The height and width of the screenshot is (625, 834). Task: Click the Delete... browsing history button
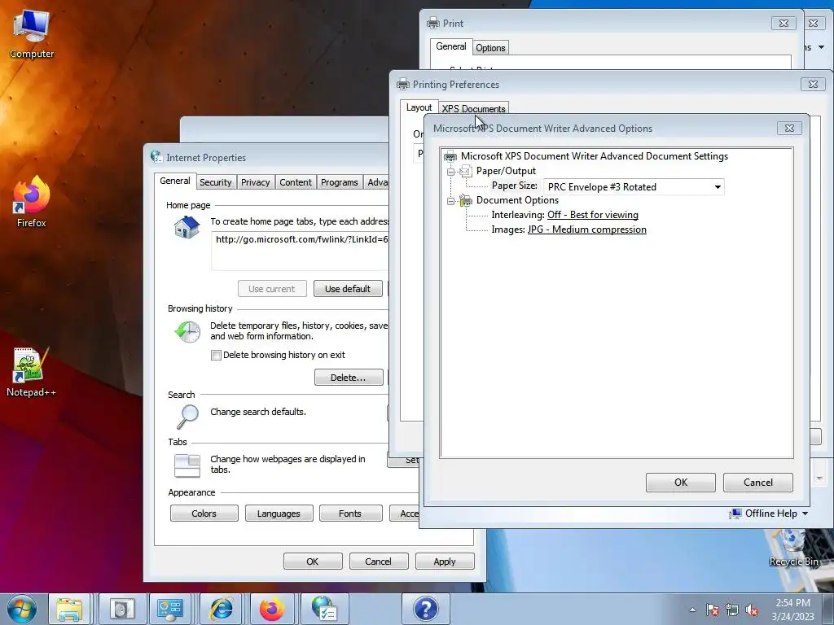tap(349, 378)
